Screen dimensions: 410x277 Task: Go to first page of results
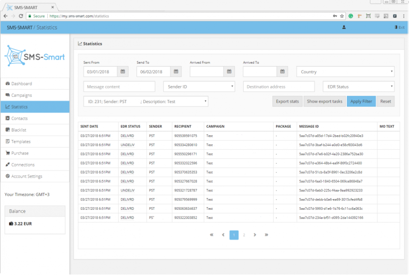click(x=211, y=235)
